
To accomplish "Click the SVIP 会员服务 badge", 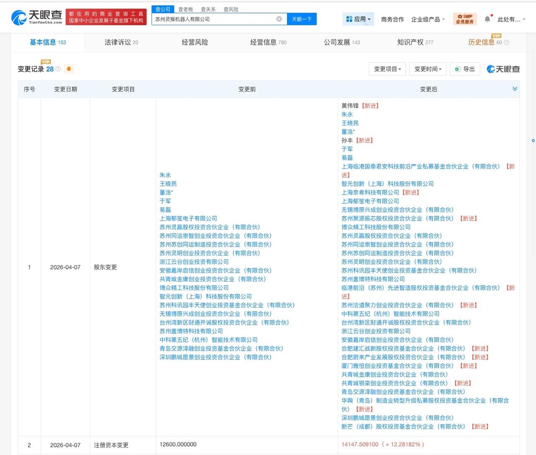I will 465,19.
